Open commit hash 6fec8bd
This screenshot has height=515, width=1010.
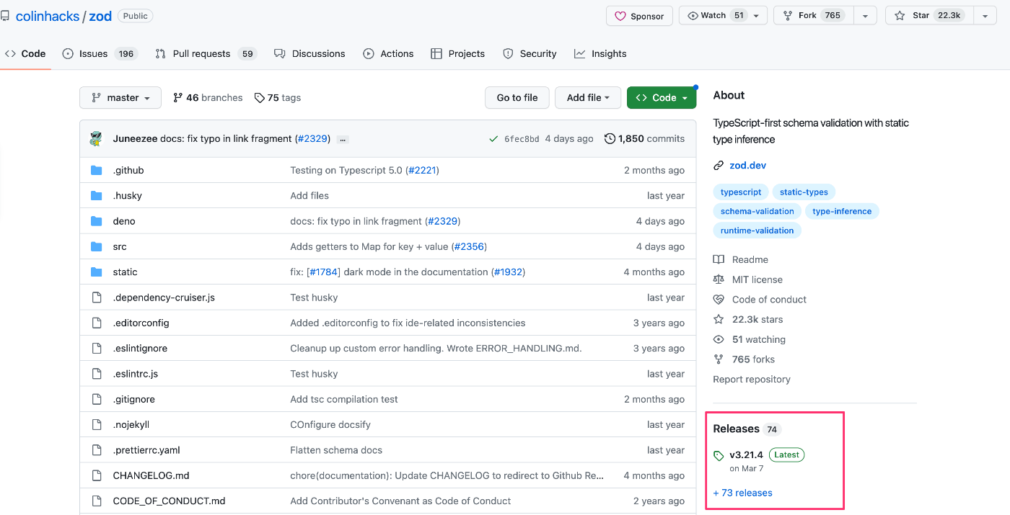point(522,139)
